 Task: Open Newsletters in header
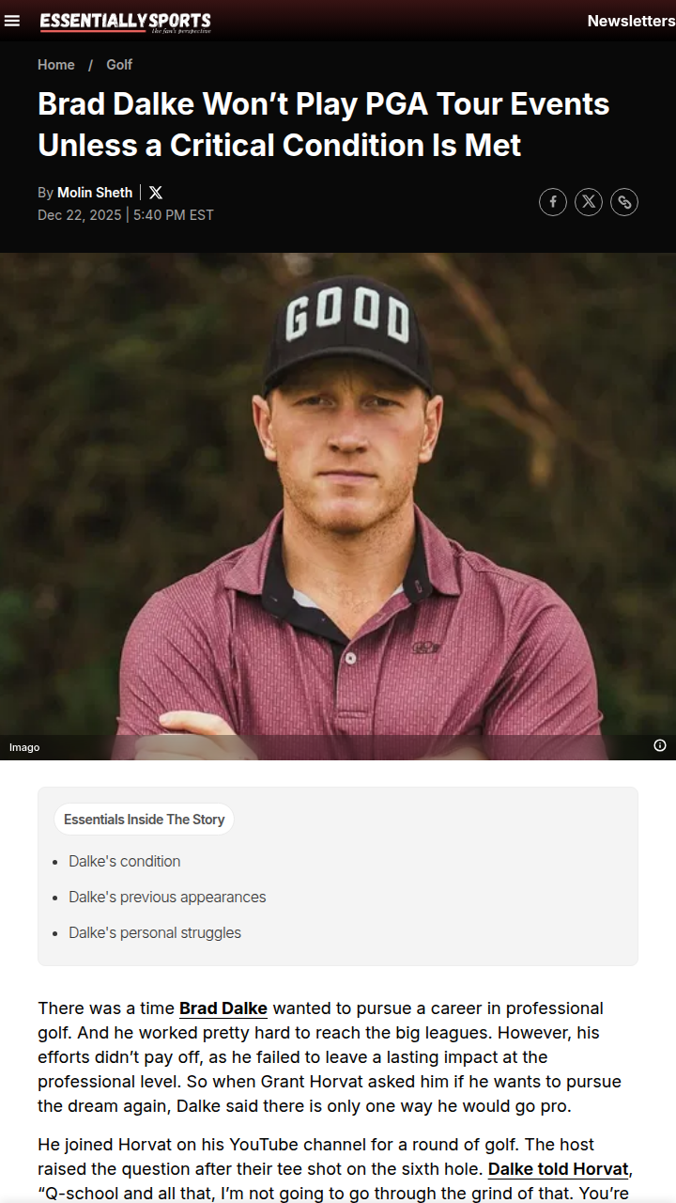pyautogui.click(x=631, y=21)
